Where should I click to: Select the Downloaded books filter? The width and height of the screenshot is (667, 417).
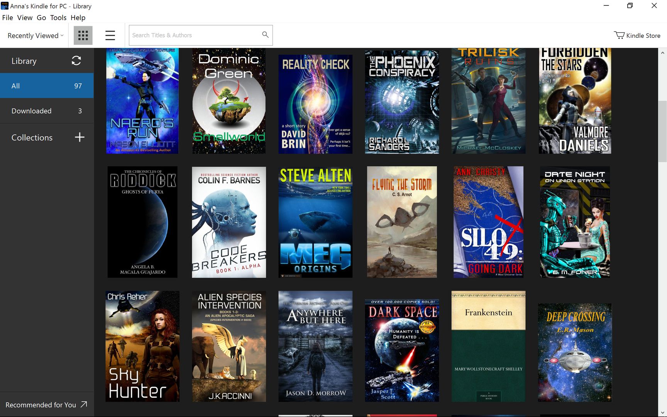47,111
